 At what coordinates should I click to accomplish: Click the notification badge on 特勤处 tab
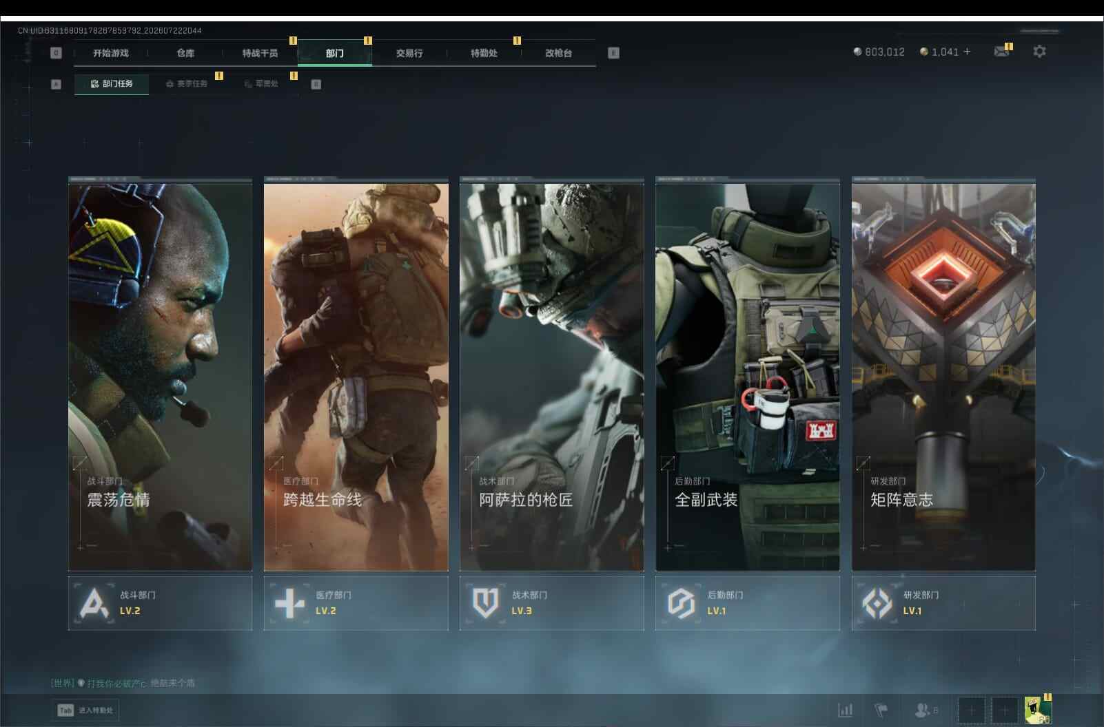(517, 41)
